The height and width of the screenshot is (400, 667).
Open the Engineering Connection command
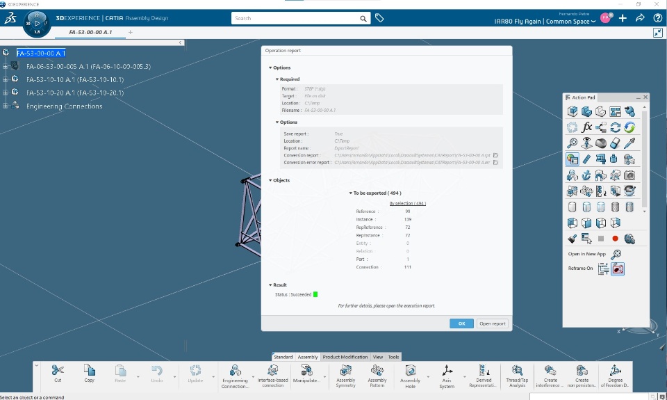coord(235,376)
